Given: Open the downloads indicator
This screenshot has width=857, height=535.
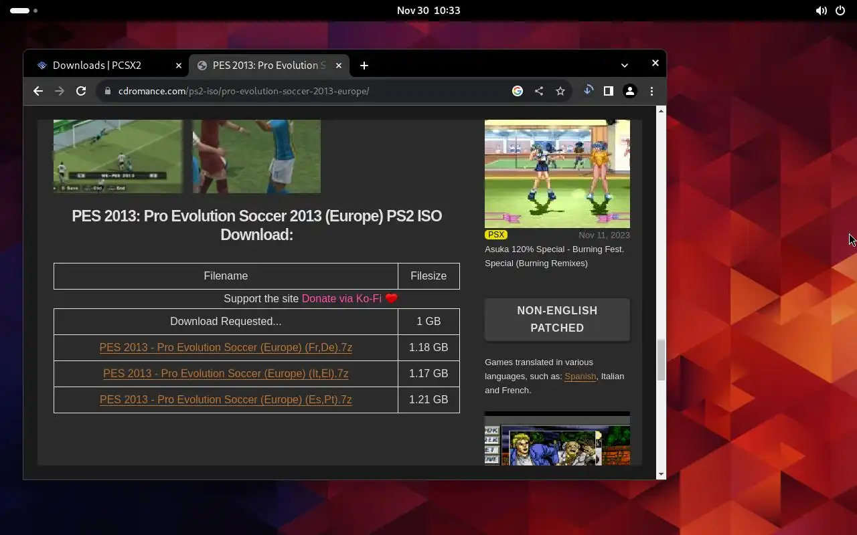Looking at the screenshot, I should tap(588, 91).
